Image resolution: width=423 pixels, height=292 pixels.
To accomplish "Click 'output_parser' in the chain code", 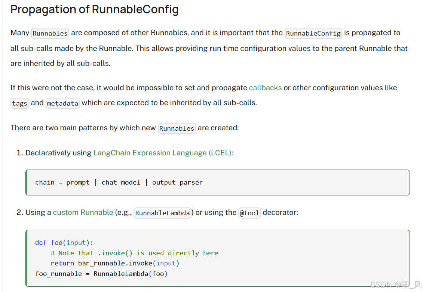I will tap(178, 182).
